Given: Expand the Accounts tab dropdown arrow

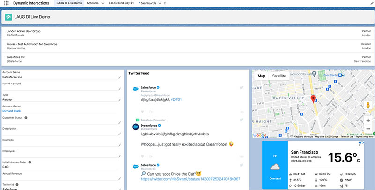Looking at the screenshot, I should (103, 3).
